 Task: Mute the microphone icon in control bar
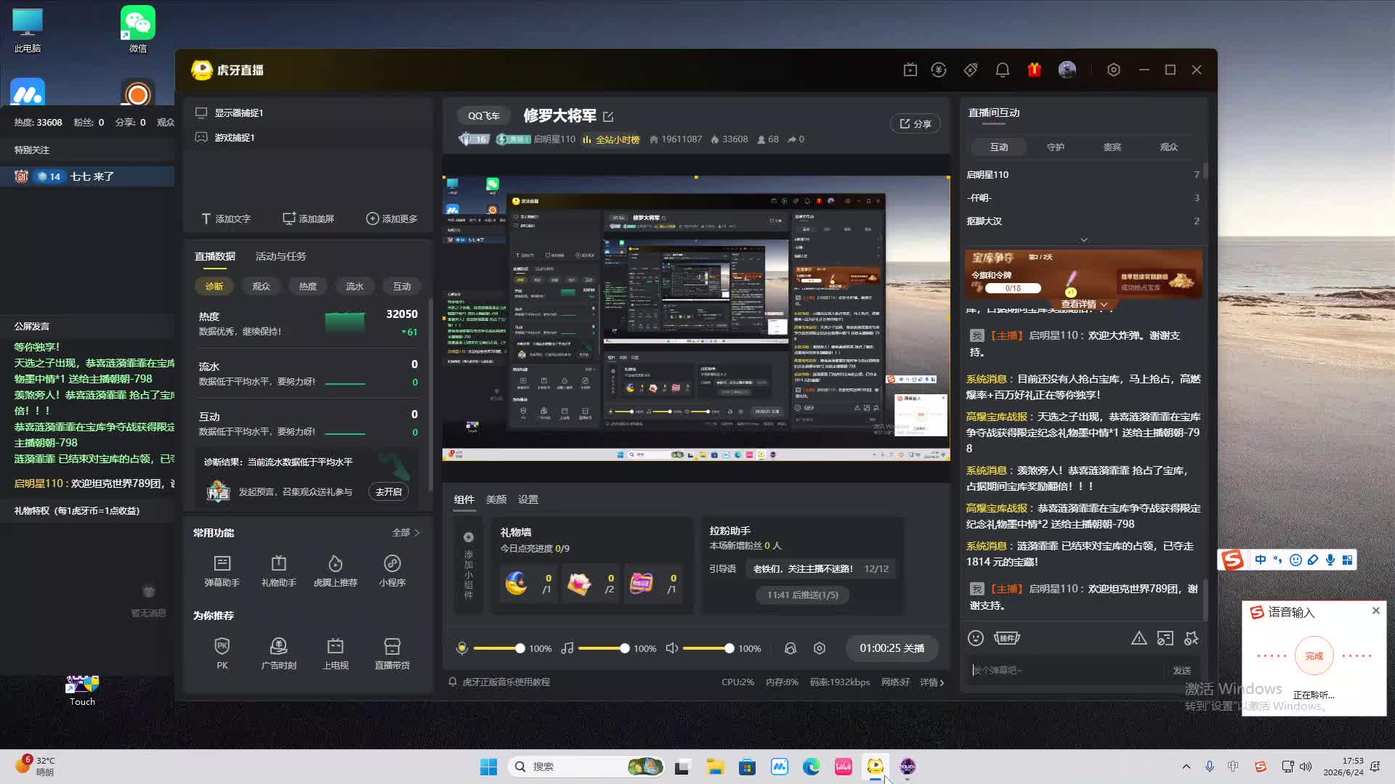click(462, 648)
